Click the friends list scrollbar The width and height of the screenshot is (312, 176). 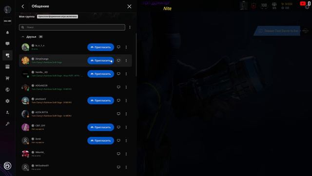pyautogui.click(x=136, y=54)
